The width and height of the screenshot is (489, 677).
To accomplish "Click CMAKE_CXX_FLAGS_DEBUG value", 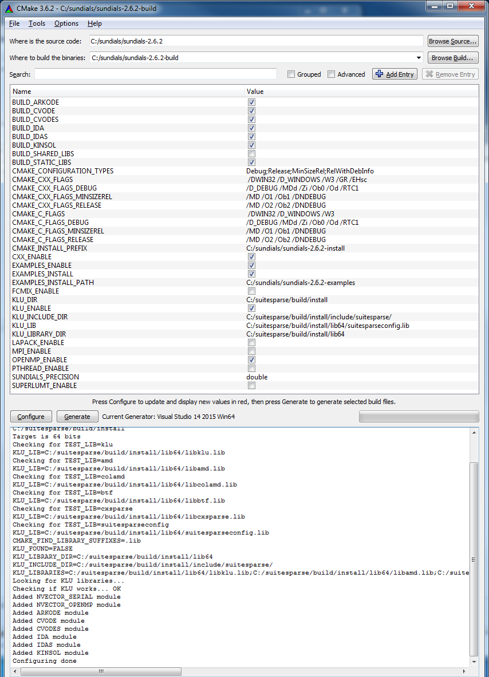I will click(x=302, y=188).
